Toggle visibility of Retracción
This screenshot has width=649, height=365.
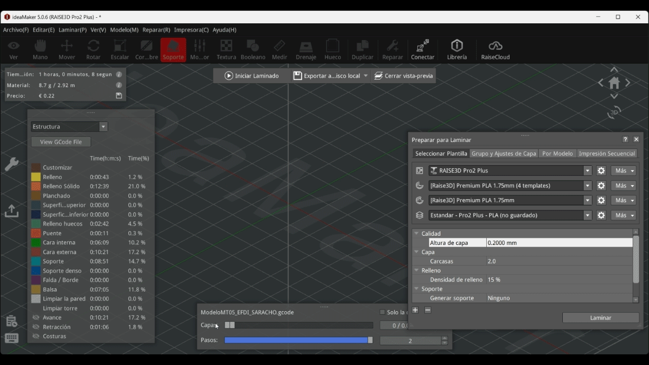coord(36,327)
